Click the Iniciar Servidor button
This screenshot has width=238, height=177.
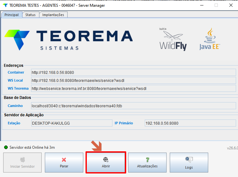[x=22, y=163]
